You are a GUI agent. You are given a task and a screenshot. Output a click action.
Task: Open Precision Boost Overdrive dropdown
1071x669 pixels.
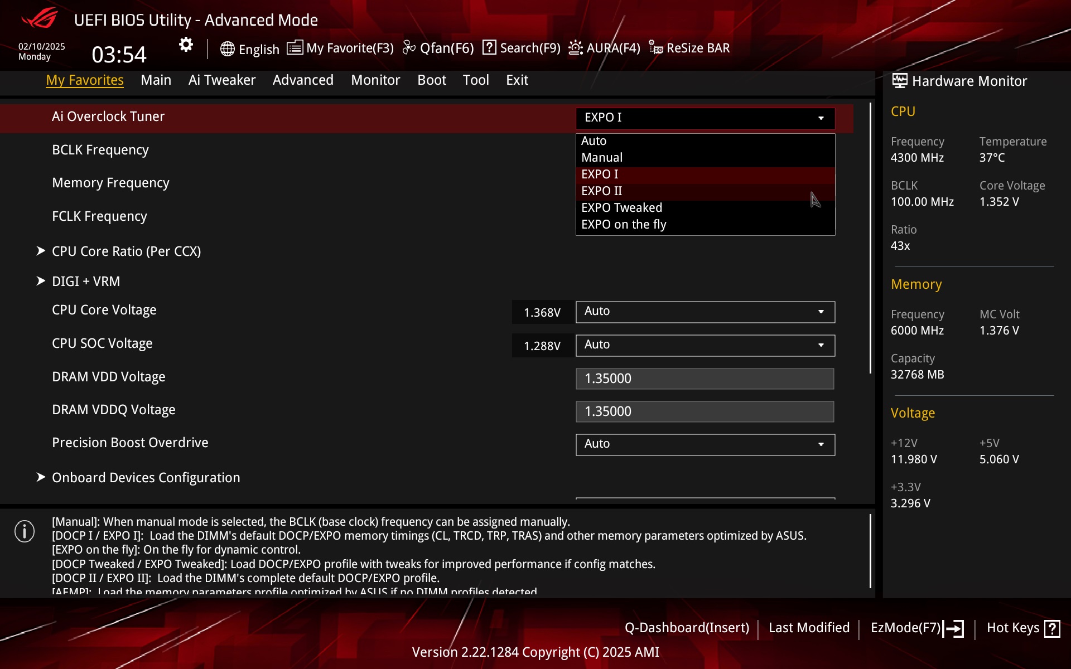coord(705,444)
